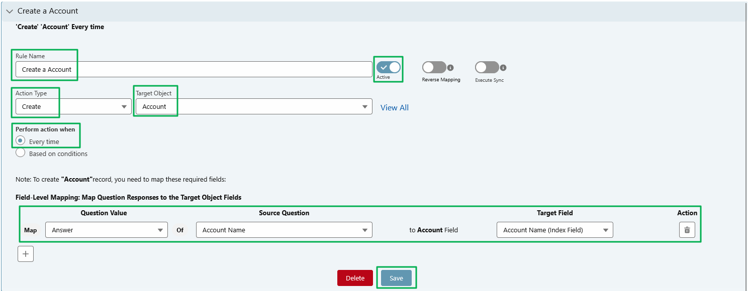Collapse the Create a Account section chevron
748x291 pixels.
coord(9,11)
